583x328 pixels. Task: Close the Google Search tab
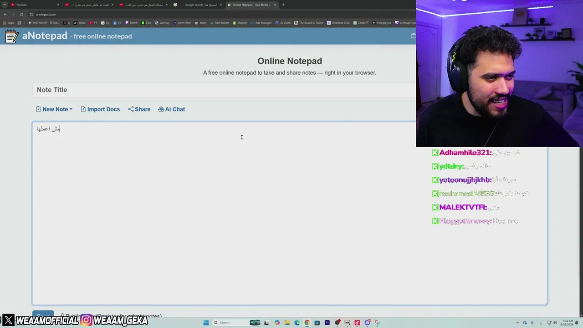[x=221, y=5]
